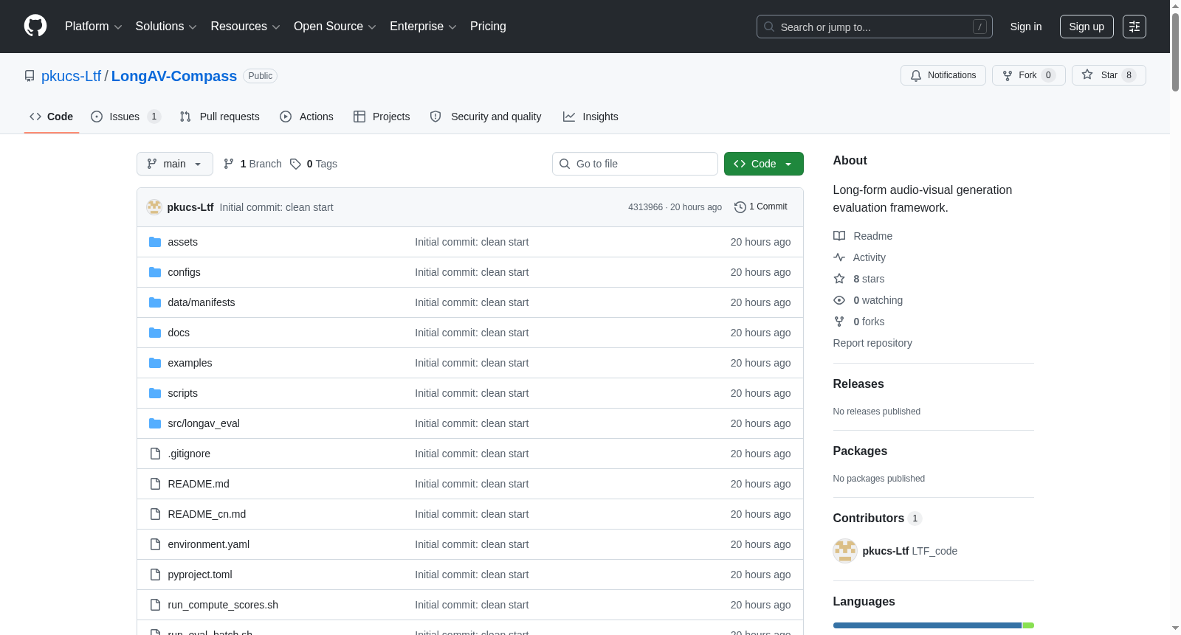
Task: Click the star icon beside 8 stars
Action: click(x=839, y=279)
